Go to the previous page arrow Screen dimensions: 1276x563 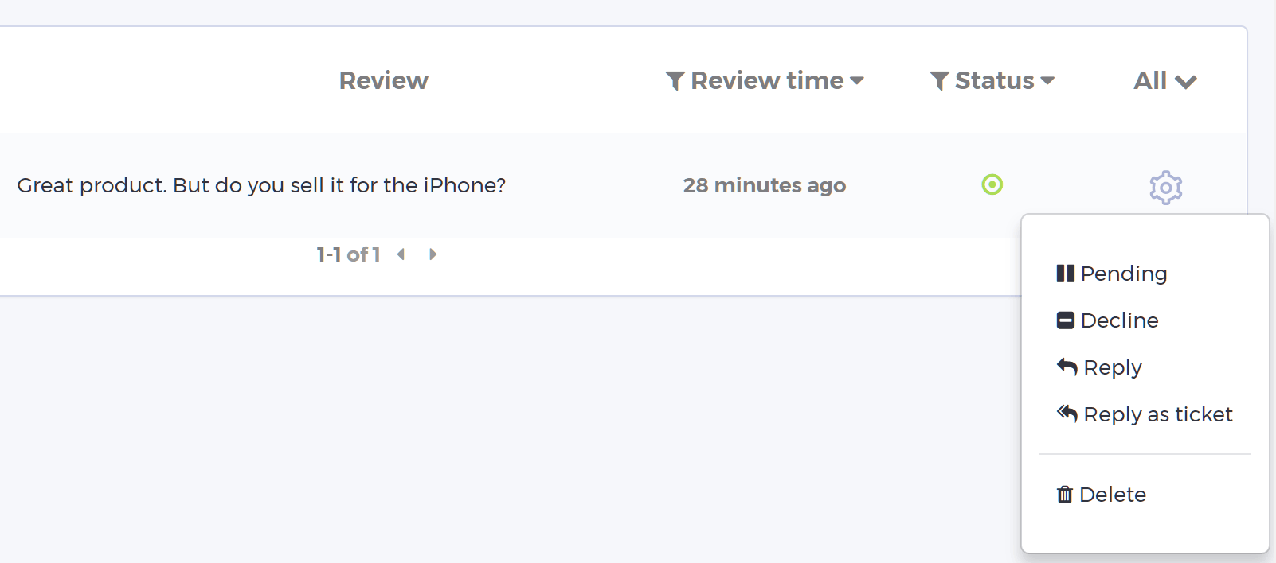tap(401, 254)
